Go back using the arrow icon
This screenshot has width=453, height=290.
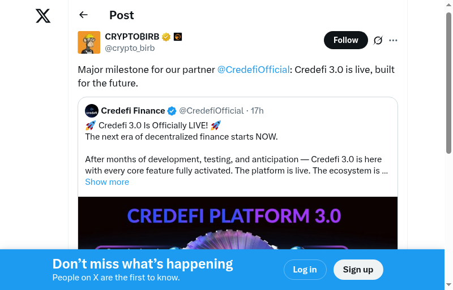click(x=84, y=15)
